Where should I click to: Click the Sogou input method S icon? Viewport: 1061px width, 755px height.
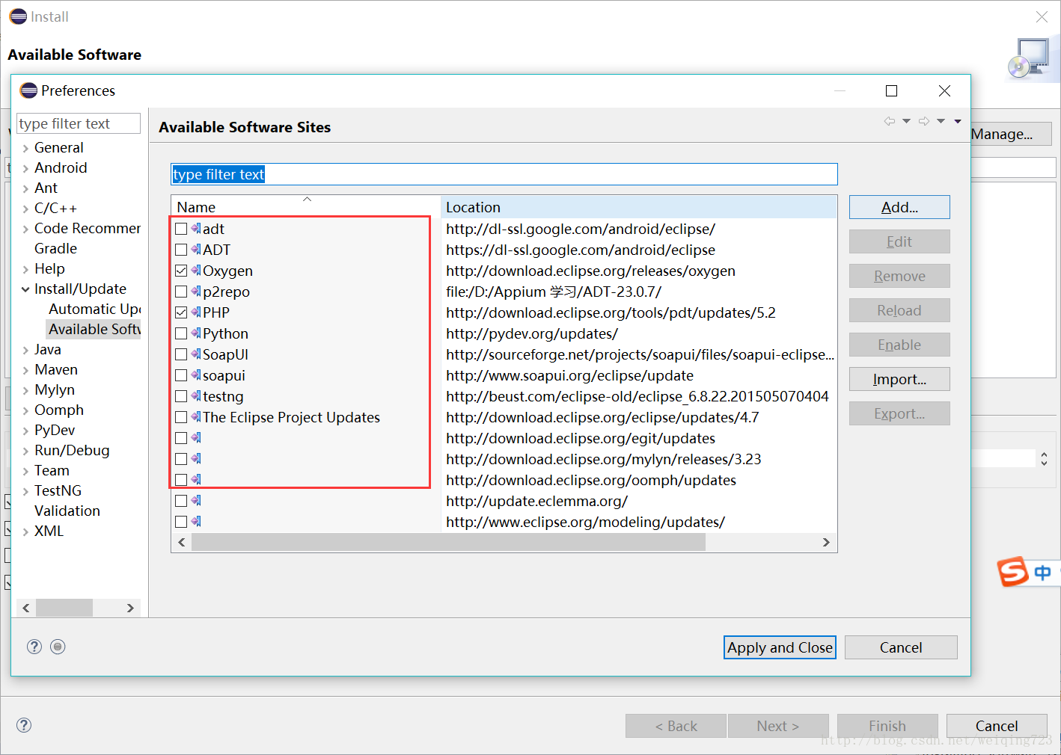(1013, 572)
